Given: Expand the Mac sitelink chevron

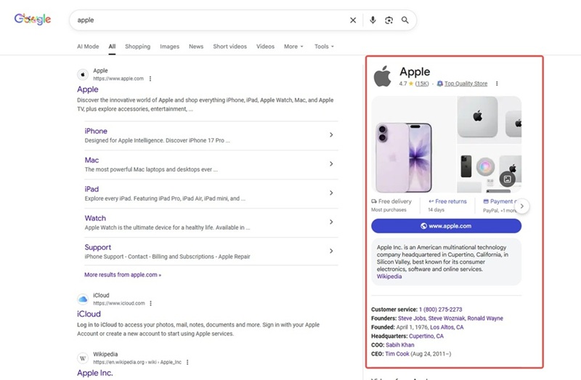Looking at the screenshot, I should pyautogui.click(x=331, y=164).
